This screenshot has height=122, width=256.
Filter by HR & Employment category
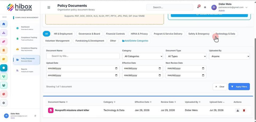(x=63, y=34)
